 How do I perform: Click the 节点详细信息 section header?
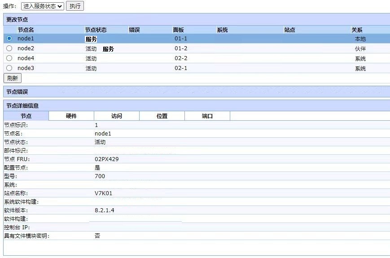[x=22, y=105]
